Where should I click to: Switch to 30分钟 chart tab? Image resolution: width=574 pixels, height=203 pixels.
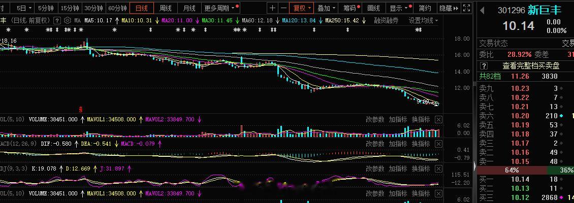pos(93,8)
